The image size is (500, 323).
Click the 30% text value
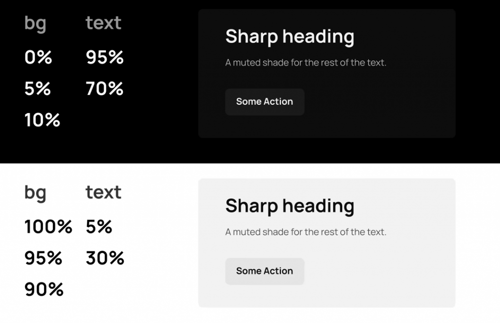tap(105, 258)
